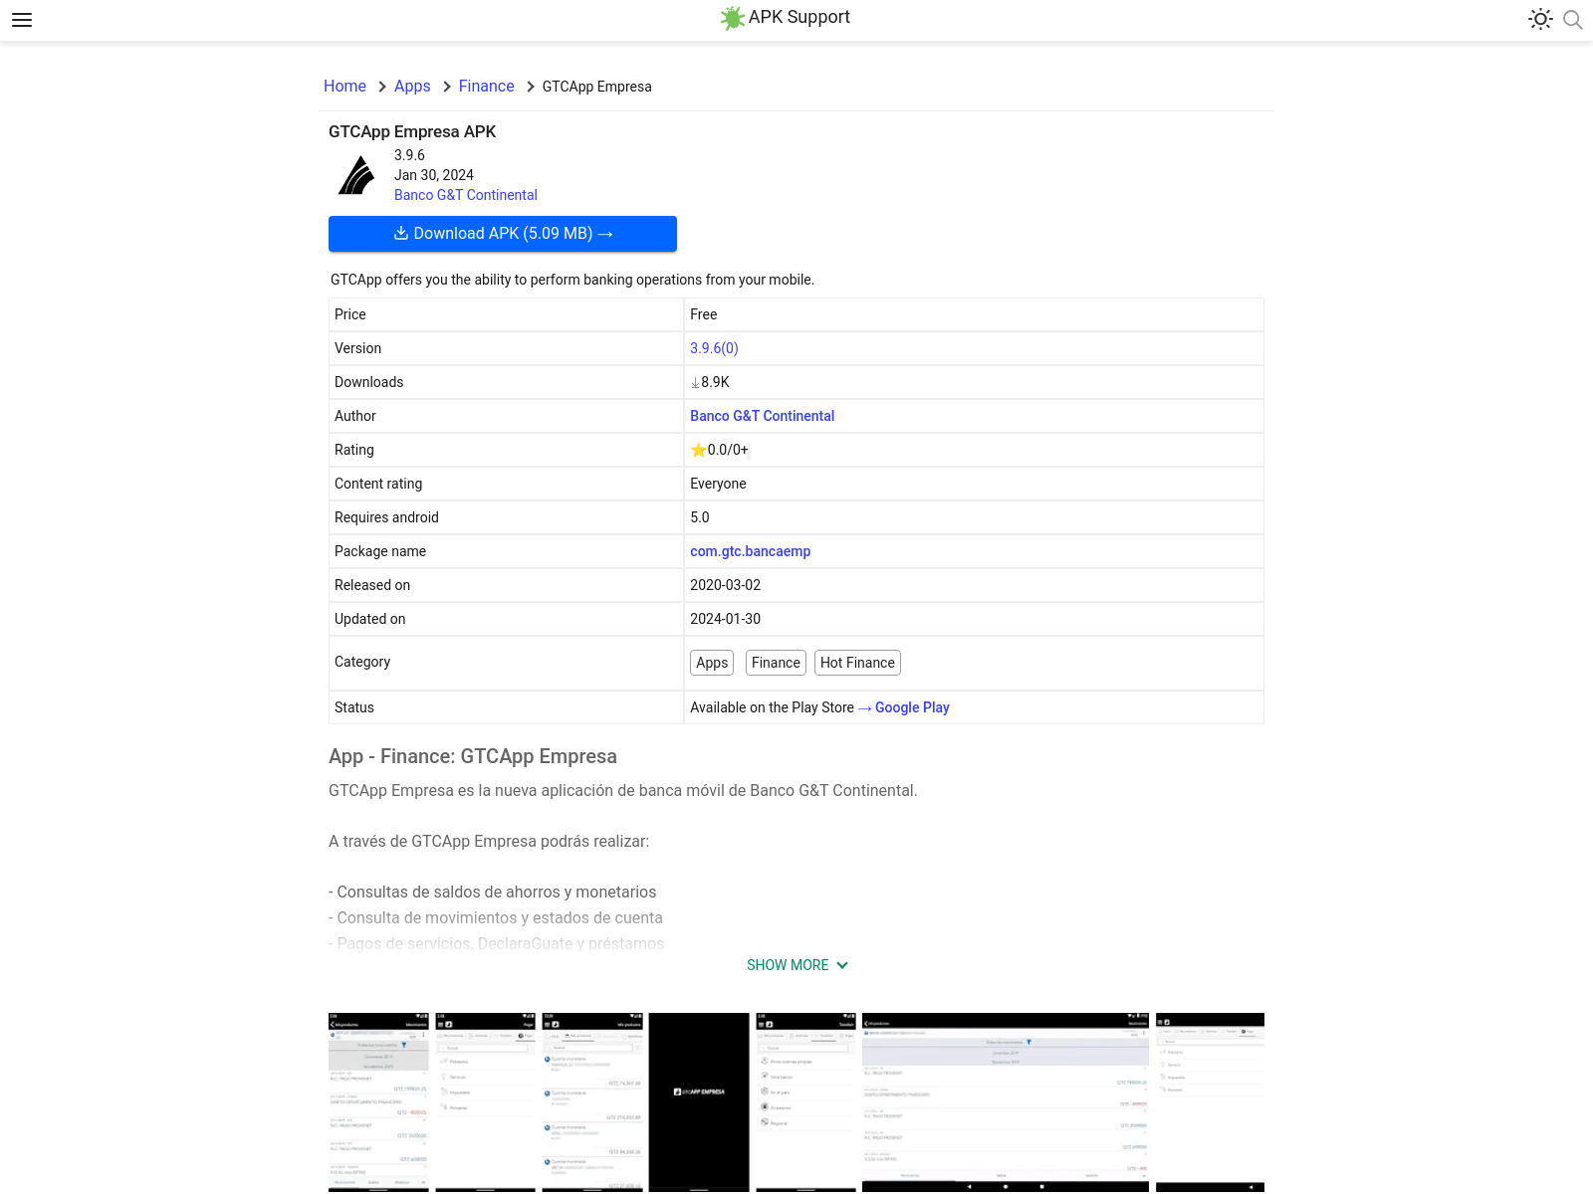Viewport: 1593px width, 1194px height.
Task: Toggle light/dark theme sun icon
Action: [x=1540, y=19]
